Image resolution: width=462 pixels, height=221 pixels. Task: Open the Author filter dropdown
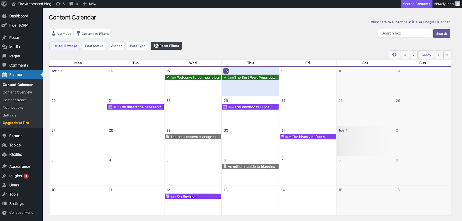click(x=116, y=46)
